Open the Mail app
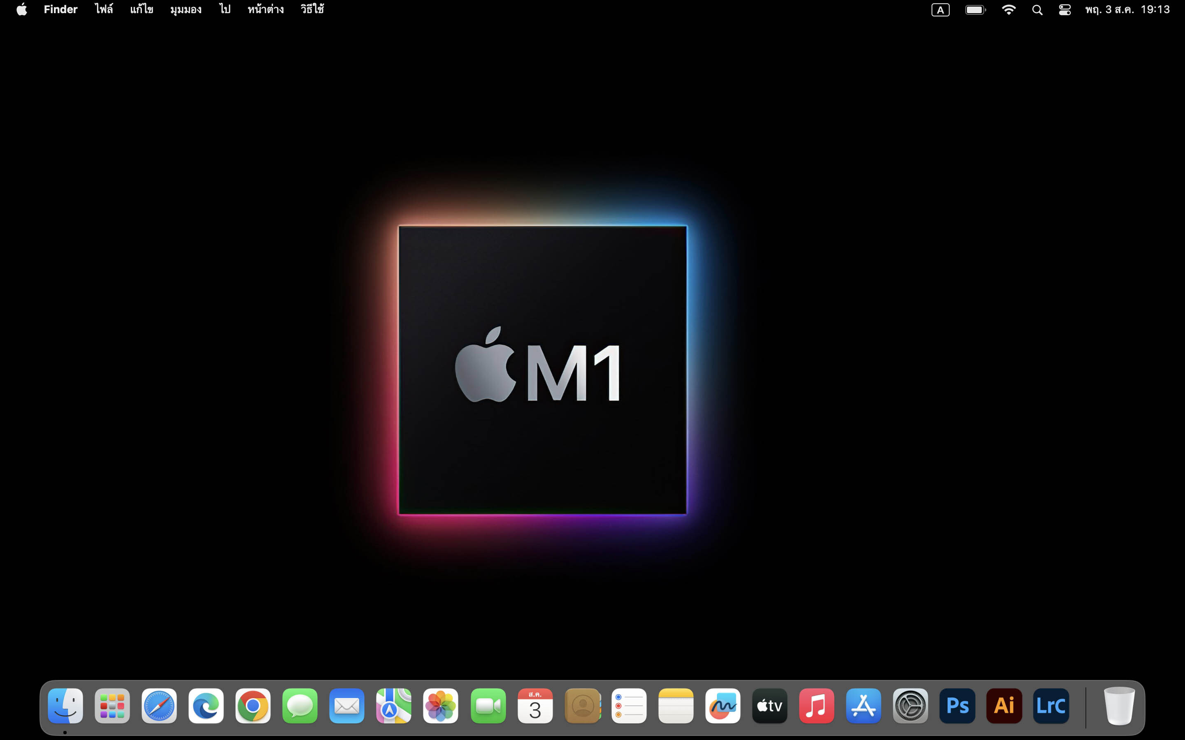 tap(347, 706)
